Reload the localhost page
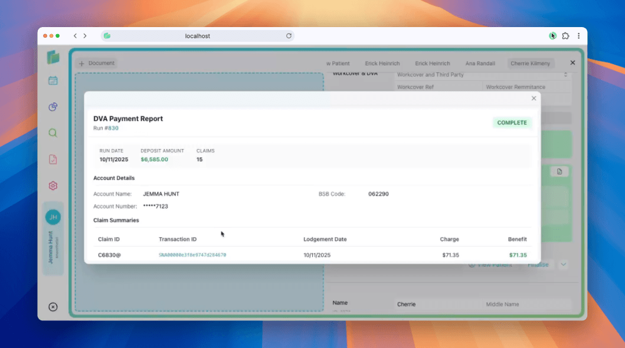Screen dimensions: 625x348 (289, 35)
